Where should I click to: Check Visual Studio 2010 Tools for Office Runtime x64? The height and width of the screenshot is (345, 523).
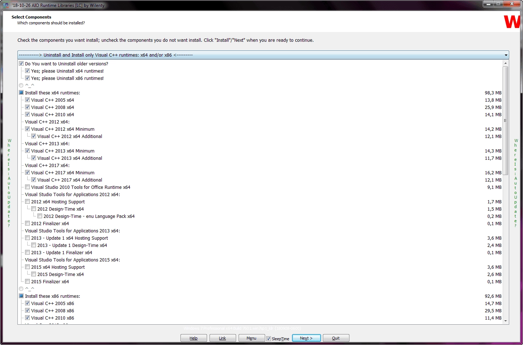(x=27, y=187)
